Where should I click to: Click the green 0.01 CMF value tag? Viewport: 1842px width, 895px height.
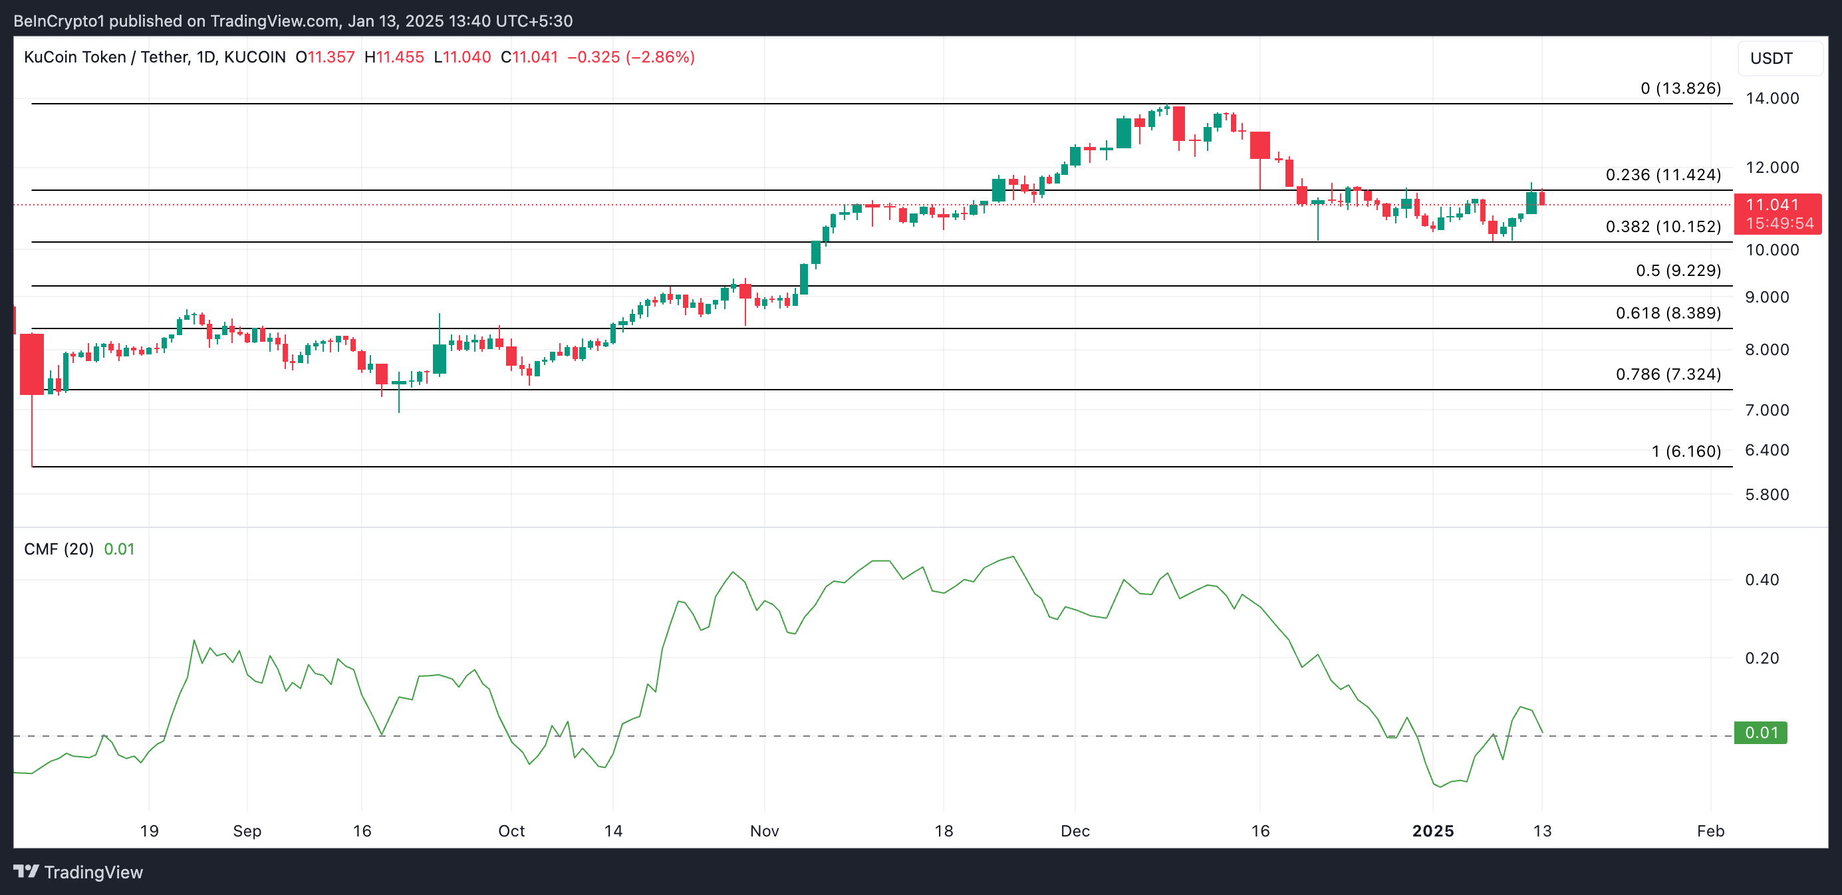(x=1760, y=733)
